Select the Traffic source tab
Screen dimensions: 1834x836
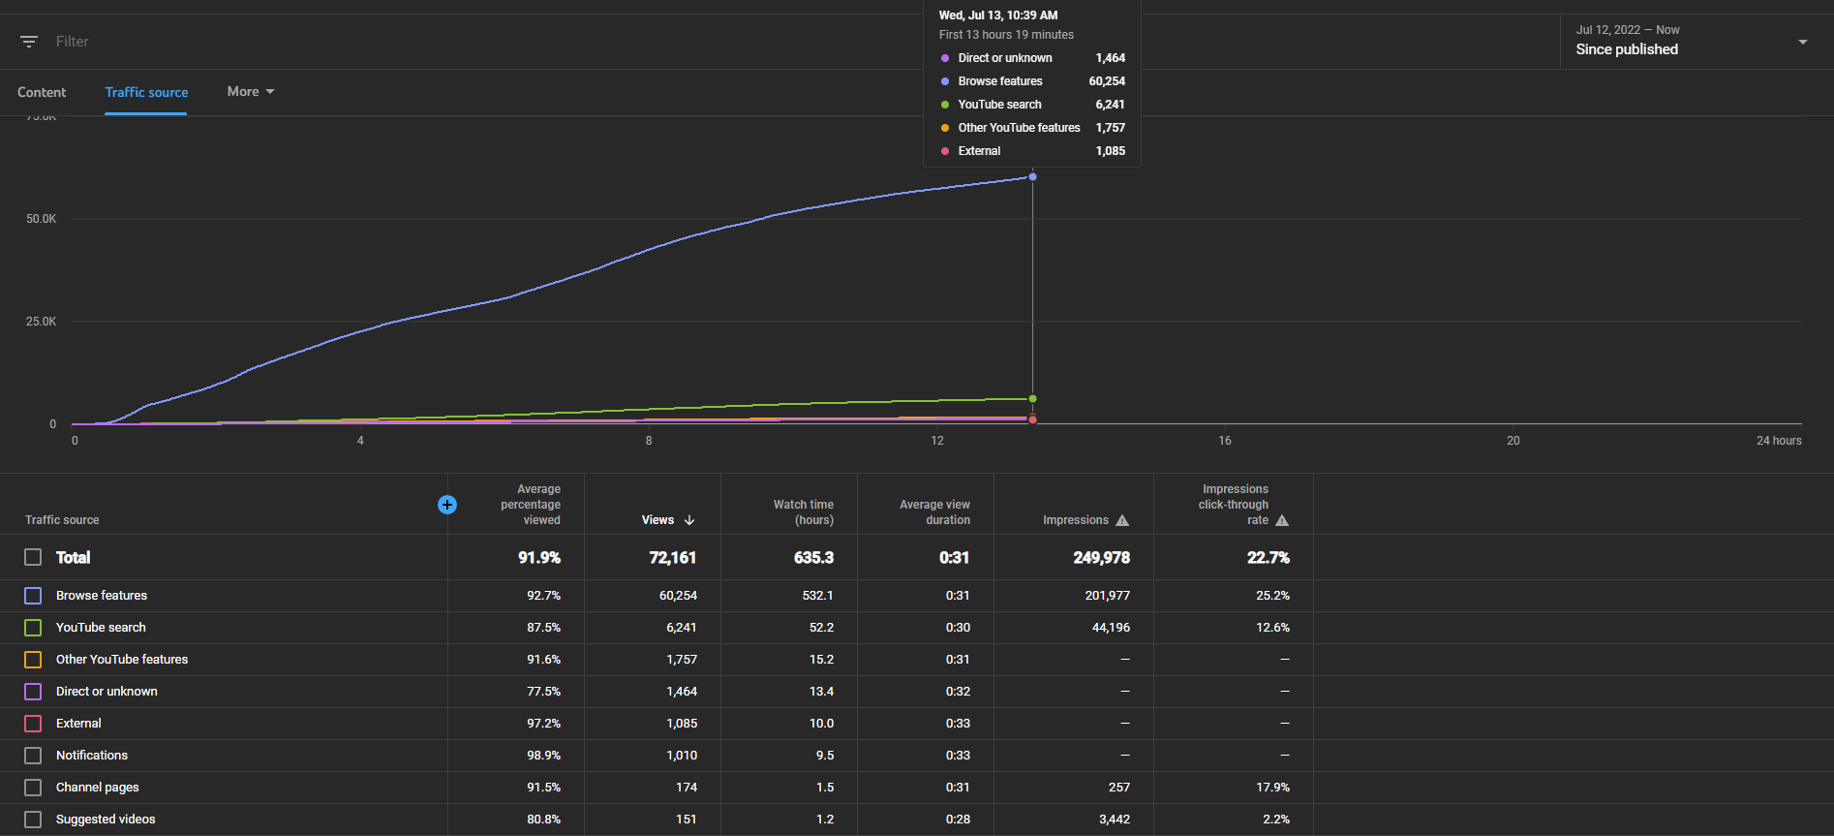(x=146, y=92)
